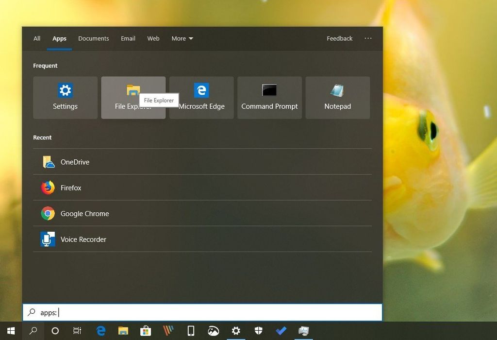
Task: Switch to the Documents tab
Action: 93,38
